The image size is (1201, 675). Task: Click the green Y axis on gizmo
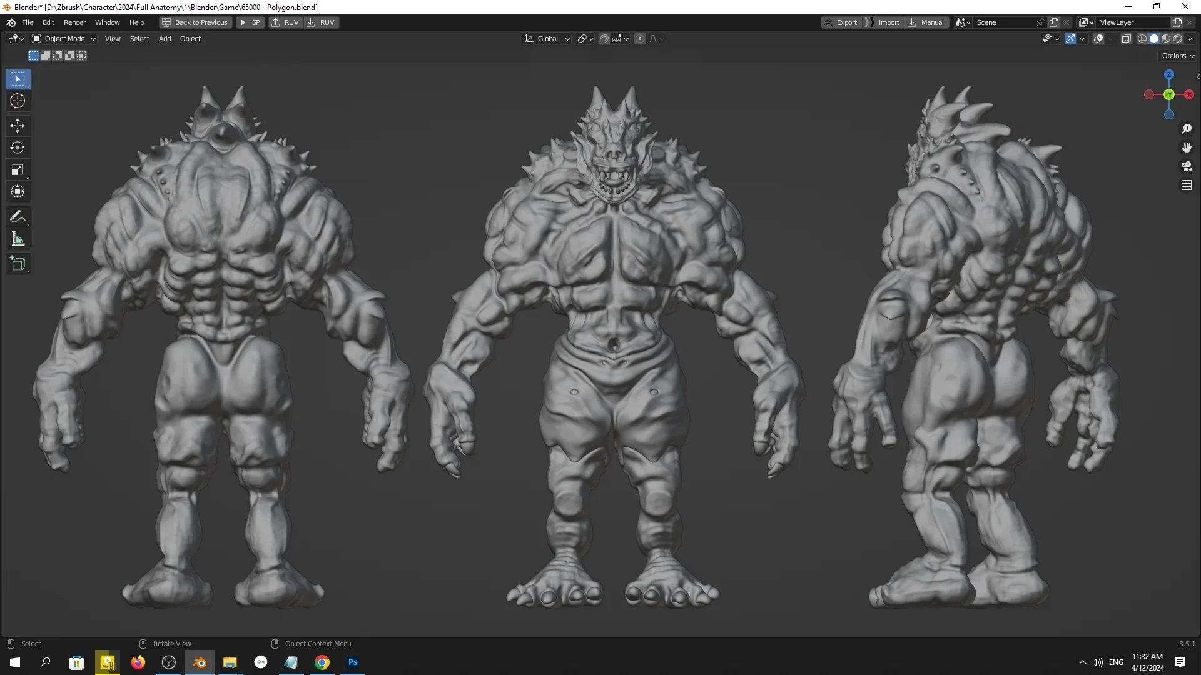coord(1169,94)
